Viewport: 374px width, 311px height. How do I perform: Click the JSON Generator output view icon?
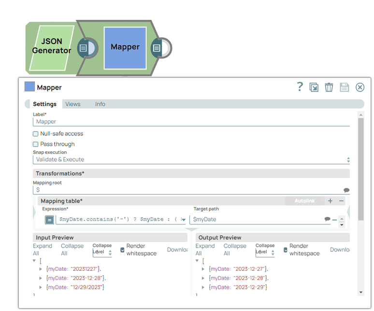(x=83, y=48)
